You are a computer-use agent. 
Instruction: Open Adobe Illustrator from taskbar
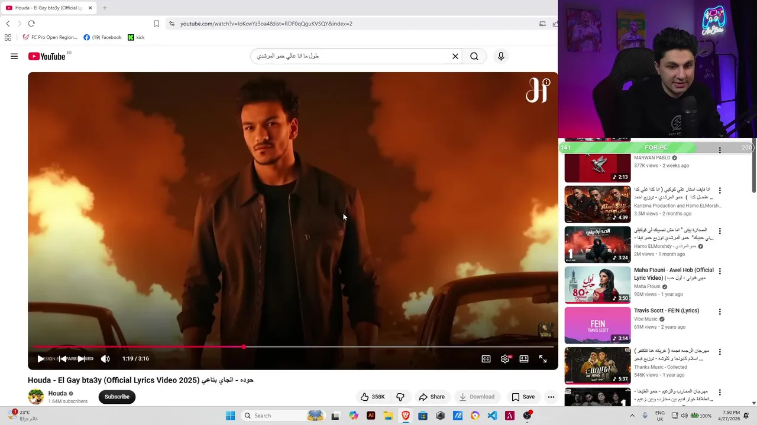[x=371, y=416]
